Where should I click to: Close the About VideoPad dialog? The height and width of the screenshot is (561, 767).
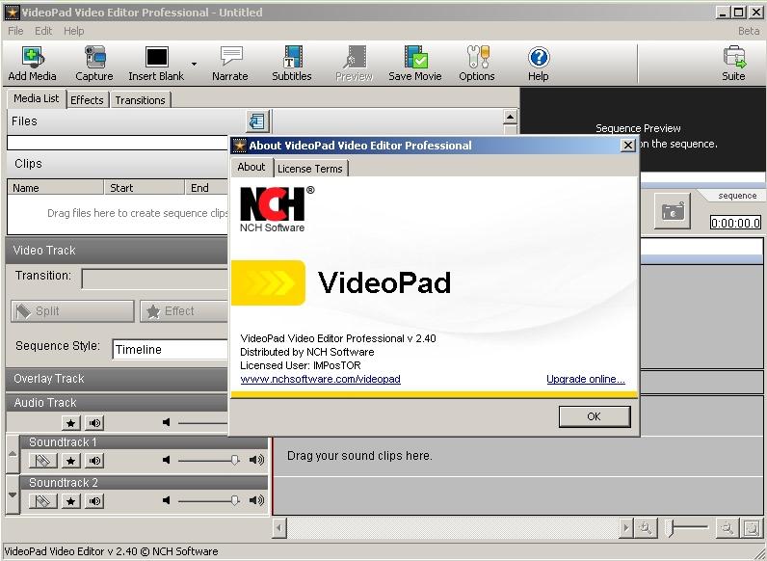coord(628,146)
